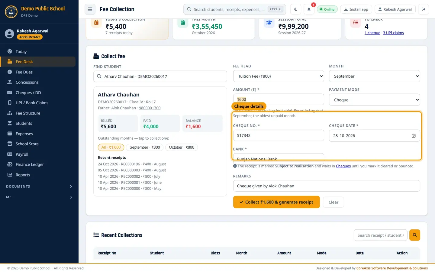The height and width of the screenshot is (272, 435).
Task: Focus the global search box
Action: pyautogui.click(x=234, y=9)
